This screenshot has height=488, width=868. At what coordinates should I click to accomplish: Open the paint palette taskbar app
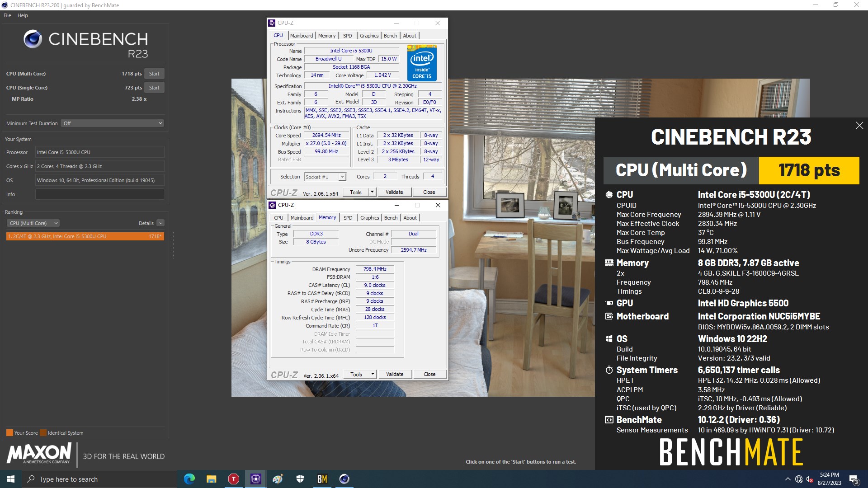278,479
